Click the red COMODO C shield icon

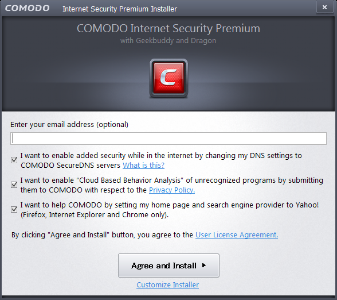[168, 78]
